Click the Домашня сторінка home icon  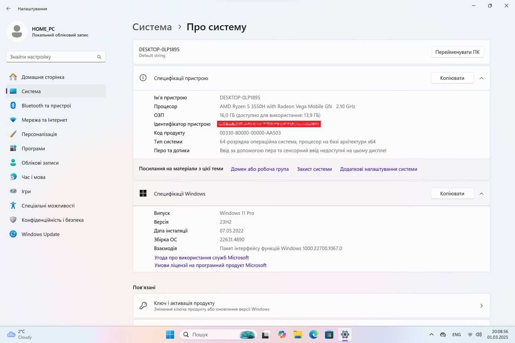pyautogui.click(x=13, y=77)
